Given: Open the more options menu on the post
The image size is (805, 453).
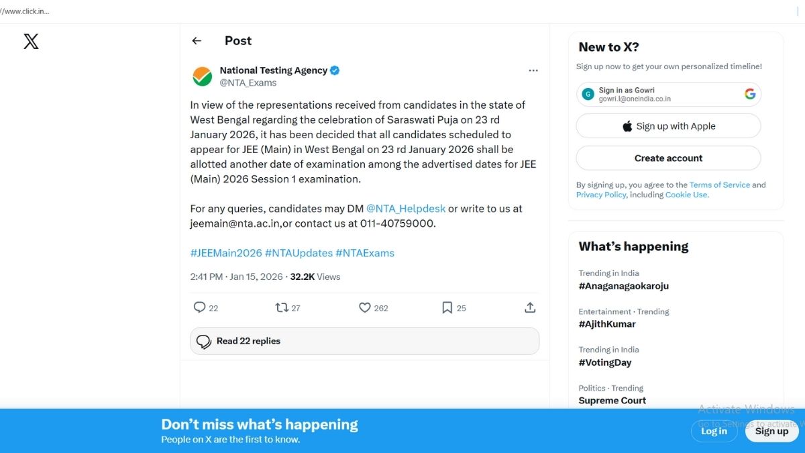Looking at the screenshot, I should [533, 70].
